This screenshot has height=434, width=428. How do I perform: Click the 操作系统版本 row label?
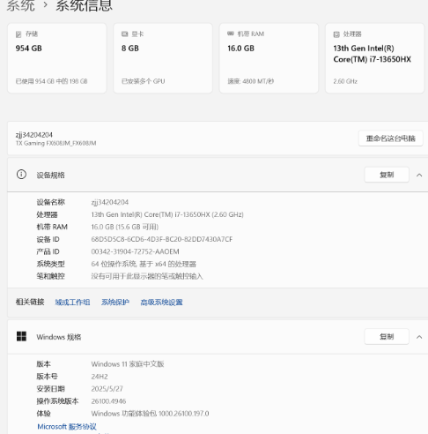[x=57, y=401]
